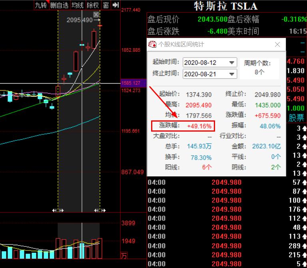Click the 特斯拉 TSLA stock title
Viewport: 307px width, 268px height.
pyautogui.click(x=225, y=6)
